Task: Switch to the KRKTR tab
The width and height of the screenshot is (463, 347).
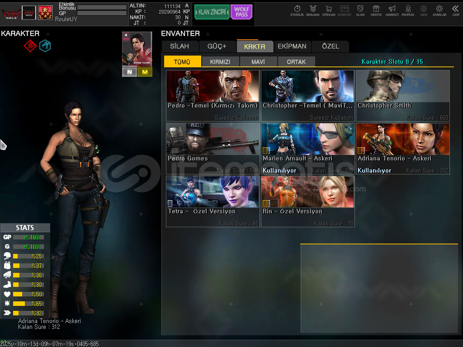Action: [x=255, y=47]
